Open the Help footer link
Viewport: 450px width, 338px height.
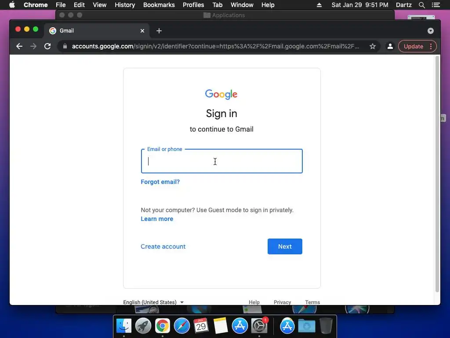click(254, 302)
